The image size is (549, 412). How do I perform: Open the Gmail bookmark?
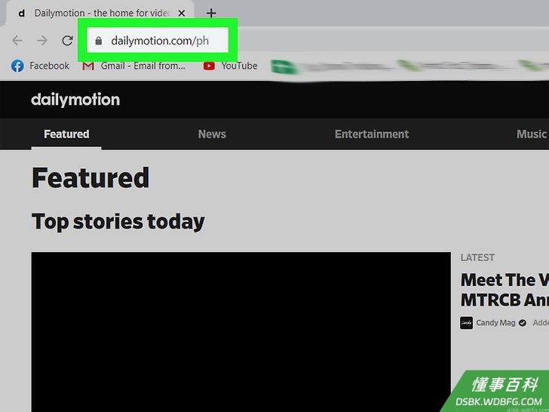pos(133,66)
